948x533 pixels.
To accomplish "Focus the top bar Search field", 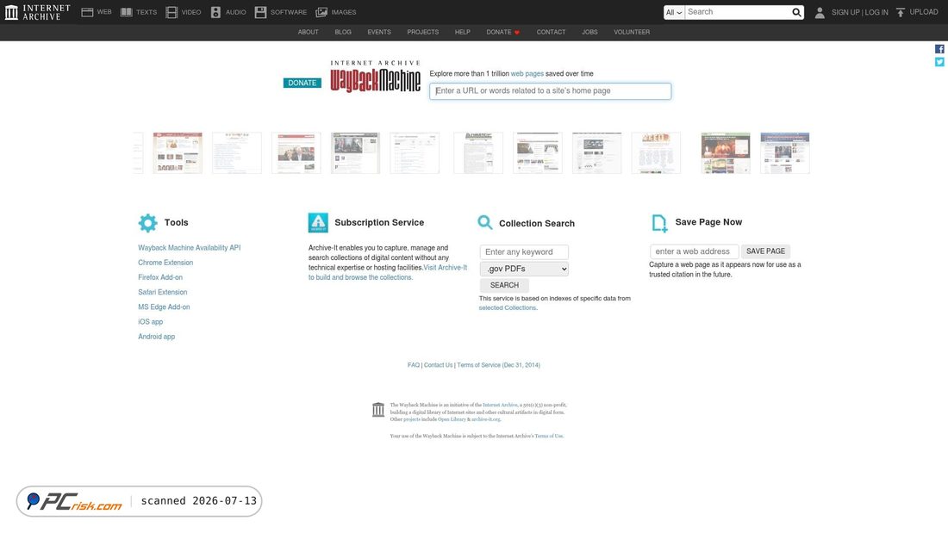I will [x=738, y=12].
